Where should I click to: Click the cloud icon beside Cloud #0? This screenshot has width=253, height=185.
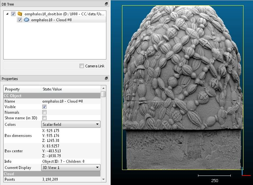click(27, 20)
